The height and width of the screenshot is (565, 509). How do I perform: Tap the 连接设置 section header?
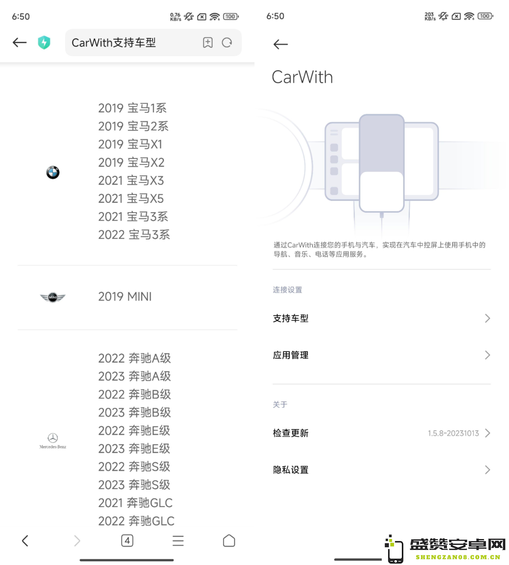coord(288,290)
